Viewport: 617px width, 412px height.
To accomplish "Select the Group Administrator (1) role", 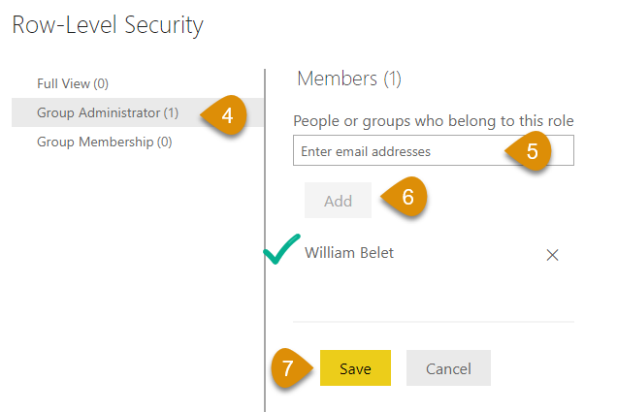I will point(107,112).
